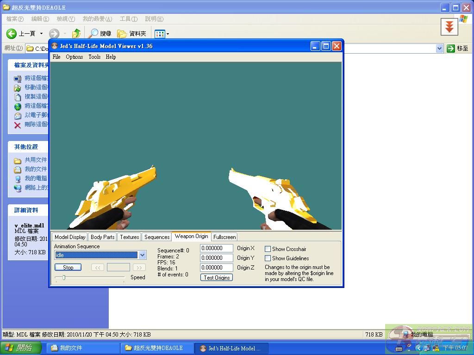This screenshot has height=355, width=474.
Task: Click the publish-file-to-web globe icon
Action: coord(18,107)
